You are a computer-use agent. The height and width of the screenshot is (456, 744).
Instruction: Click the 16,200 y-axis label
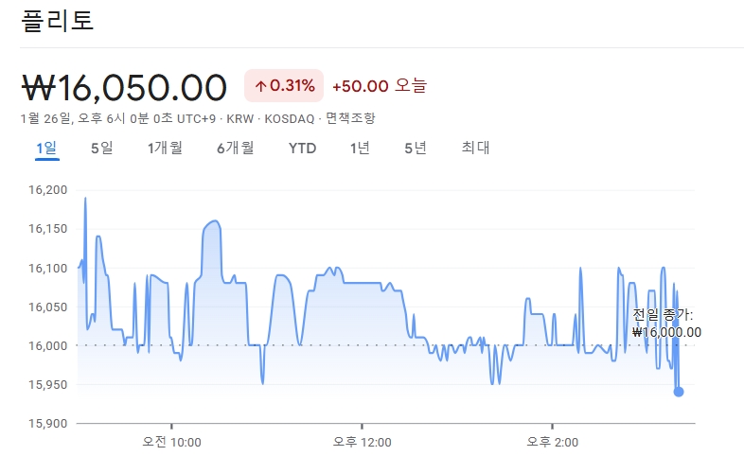pyautogui.click(x=48, y=190)
